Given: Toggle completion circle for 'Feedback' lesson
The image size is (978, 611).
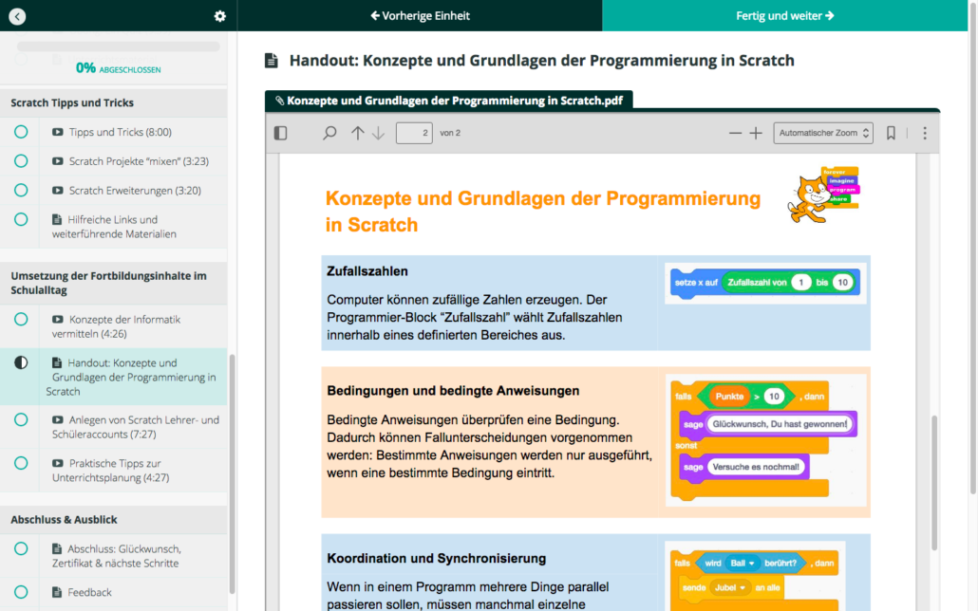Looking at the screenshot, I should tap(21, 592).
